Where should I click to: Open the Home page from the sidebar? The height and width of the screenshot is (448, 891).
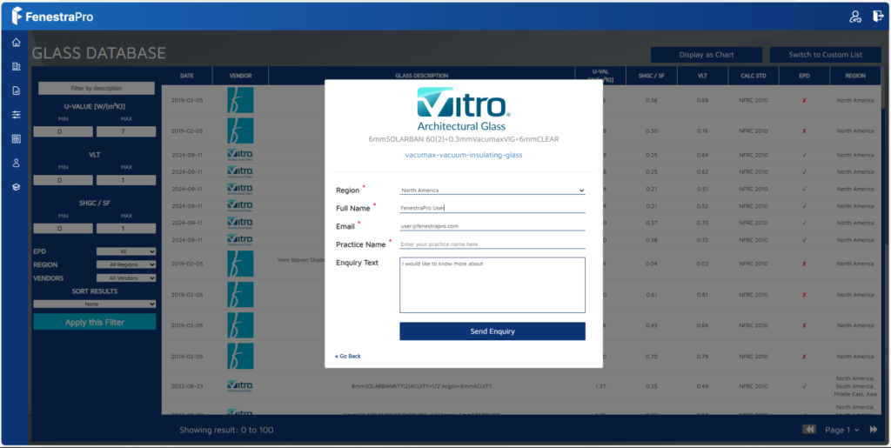(16, 43)
